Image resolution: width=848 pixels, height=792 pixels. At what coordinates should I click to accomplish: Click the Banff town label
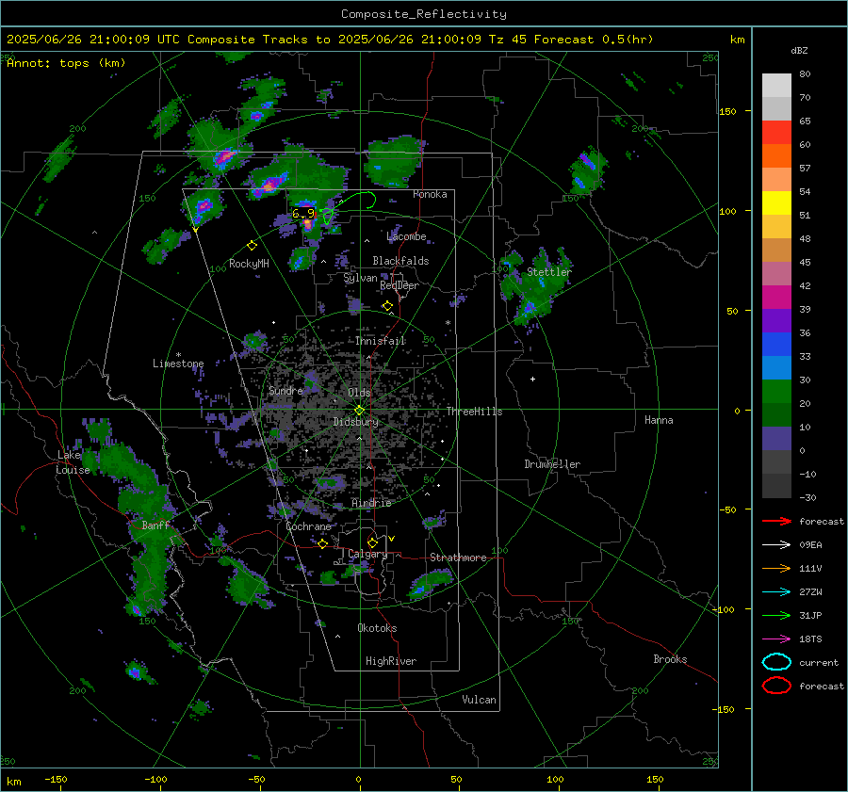click(155, 525)
